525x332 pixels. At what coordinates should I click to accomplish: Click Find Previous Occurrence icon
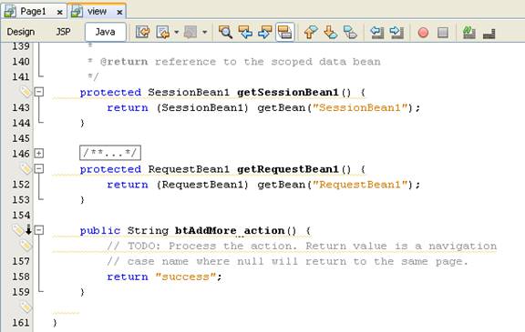click(x=245, y=33)
